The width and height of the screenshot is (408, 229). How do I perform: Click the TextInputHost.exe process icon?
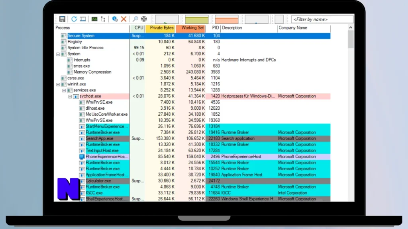point(82,151)
